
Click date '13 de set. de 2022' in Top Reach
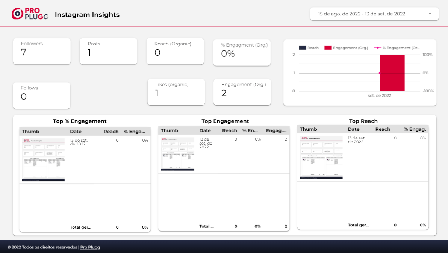[357, 140]
